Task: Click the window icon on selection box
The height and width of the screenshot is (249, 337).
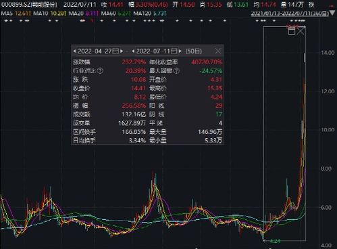Action: (x=292, y=30)
